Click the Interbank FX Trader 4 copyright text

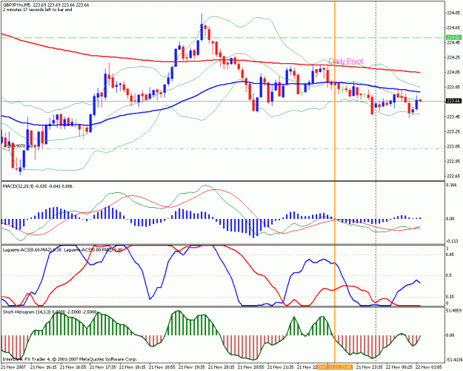click(x=70, y=359)
